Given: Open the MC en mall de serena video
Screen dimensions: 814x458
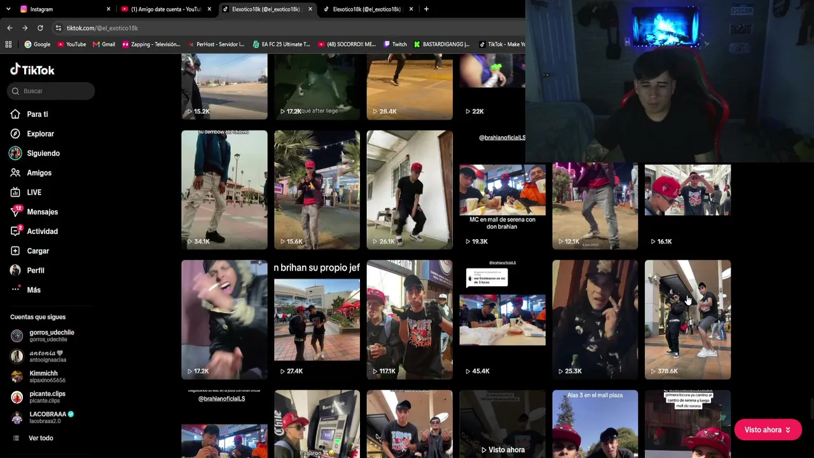Looking at the screenshot, I should [502, 190].
